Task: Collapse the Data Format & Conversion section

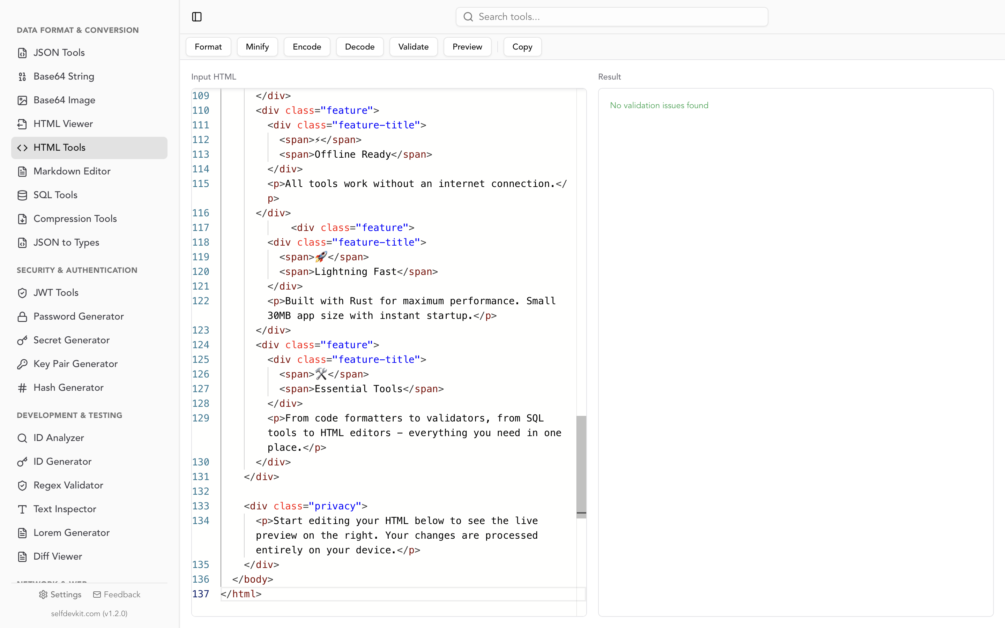Action: point(77,30)
